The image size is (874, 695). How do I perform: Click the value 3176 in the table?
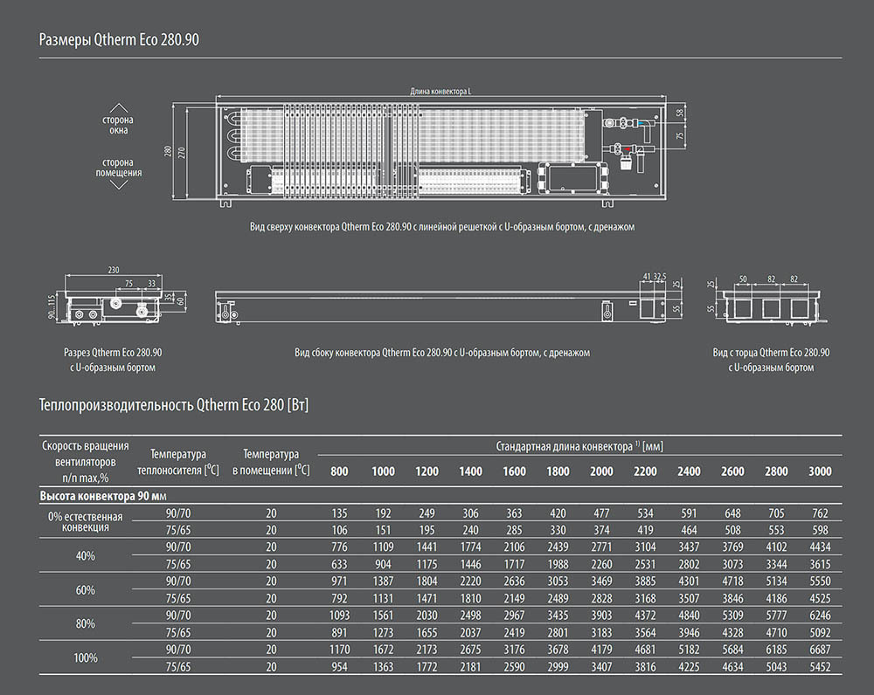pos(515,650)
